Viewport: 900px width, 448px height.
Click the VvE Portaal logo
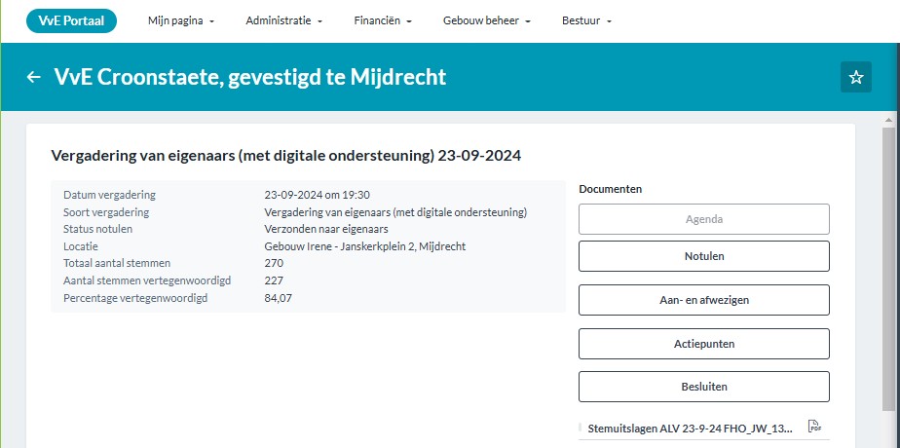click(71, 20)
